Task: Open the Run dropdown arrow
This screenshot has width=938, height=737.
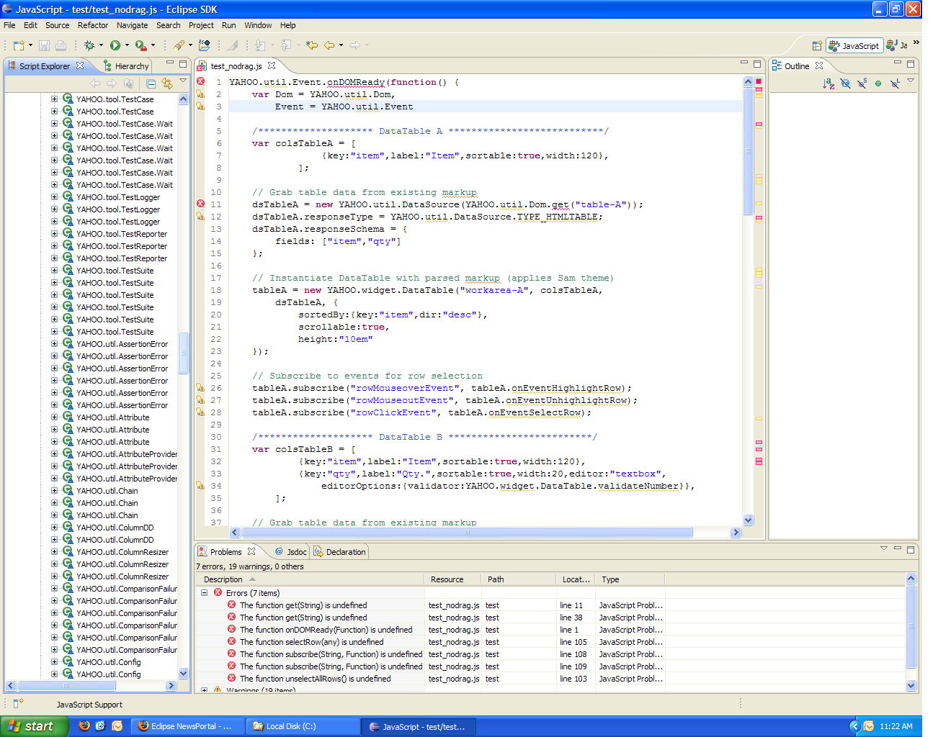Action: pyautogui.click(x=126, y=45)
